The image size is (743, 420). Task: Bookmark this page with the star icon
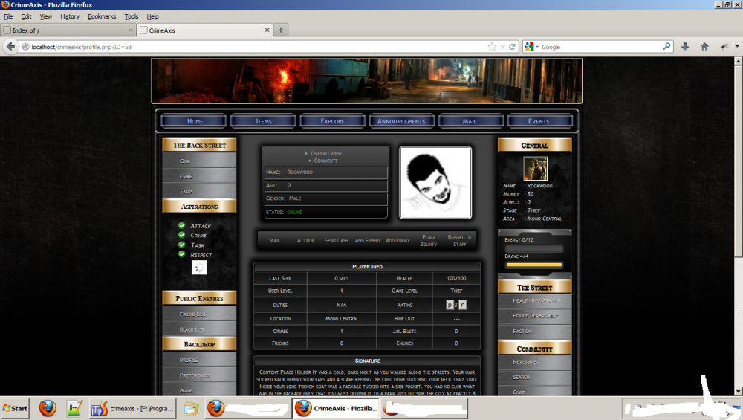pos(492,47)
